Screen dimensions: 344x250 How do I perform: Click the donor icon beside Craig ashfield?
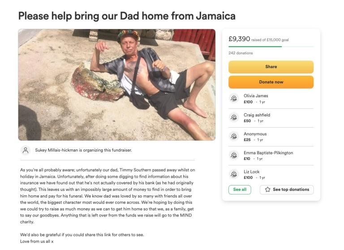pos(234,117)
